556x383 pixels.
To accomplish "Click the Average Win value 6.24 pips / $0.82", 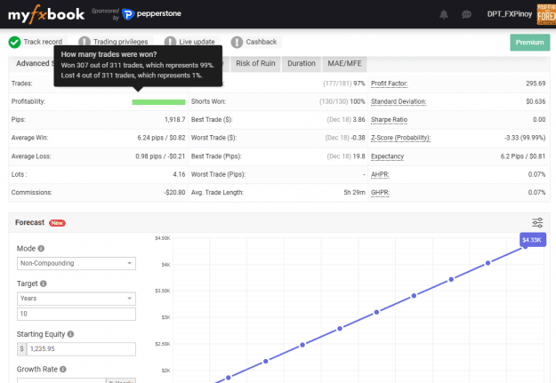I will [x=161, y=138].
